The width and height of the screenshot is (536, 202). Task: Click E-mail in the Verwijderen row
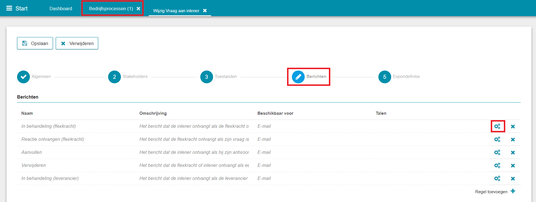[x=264, y=165]
